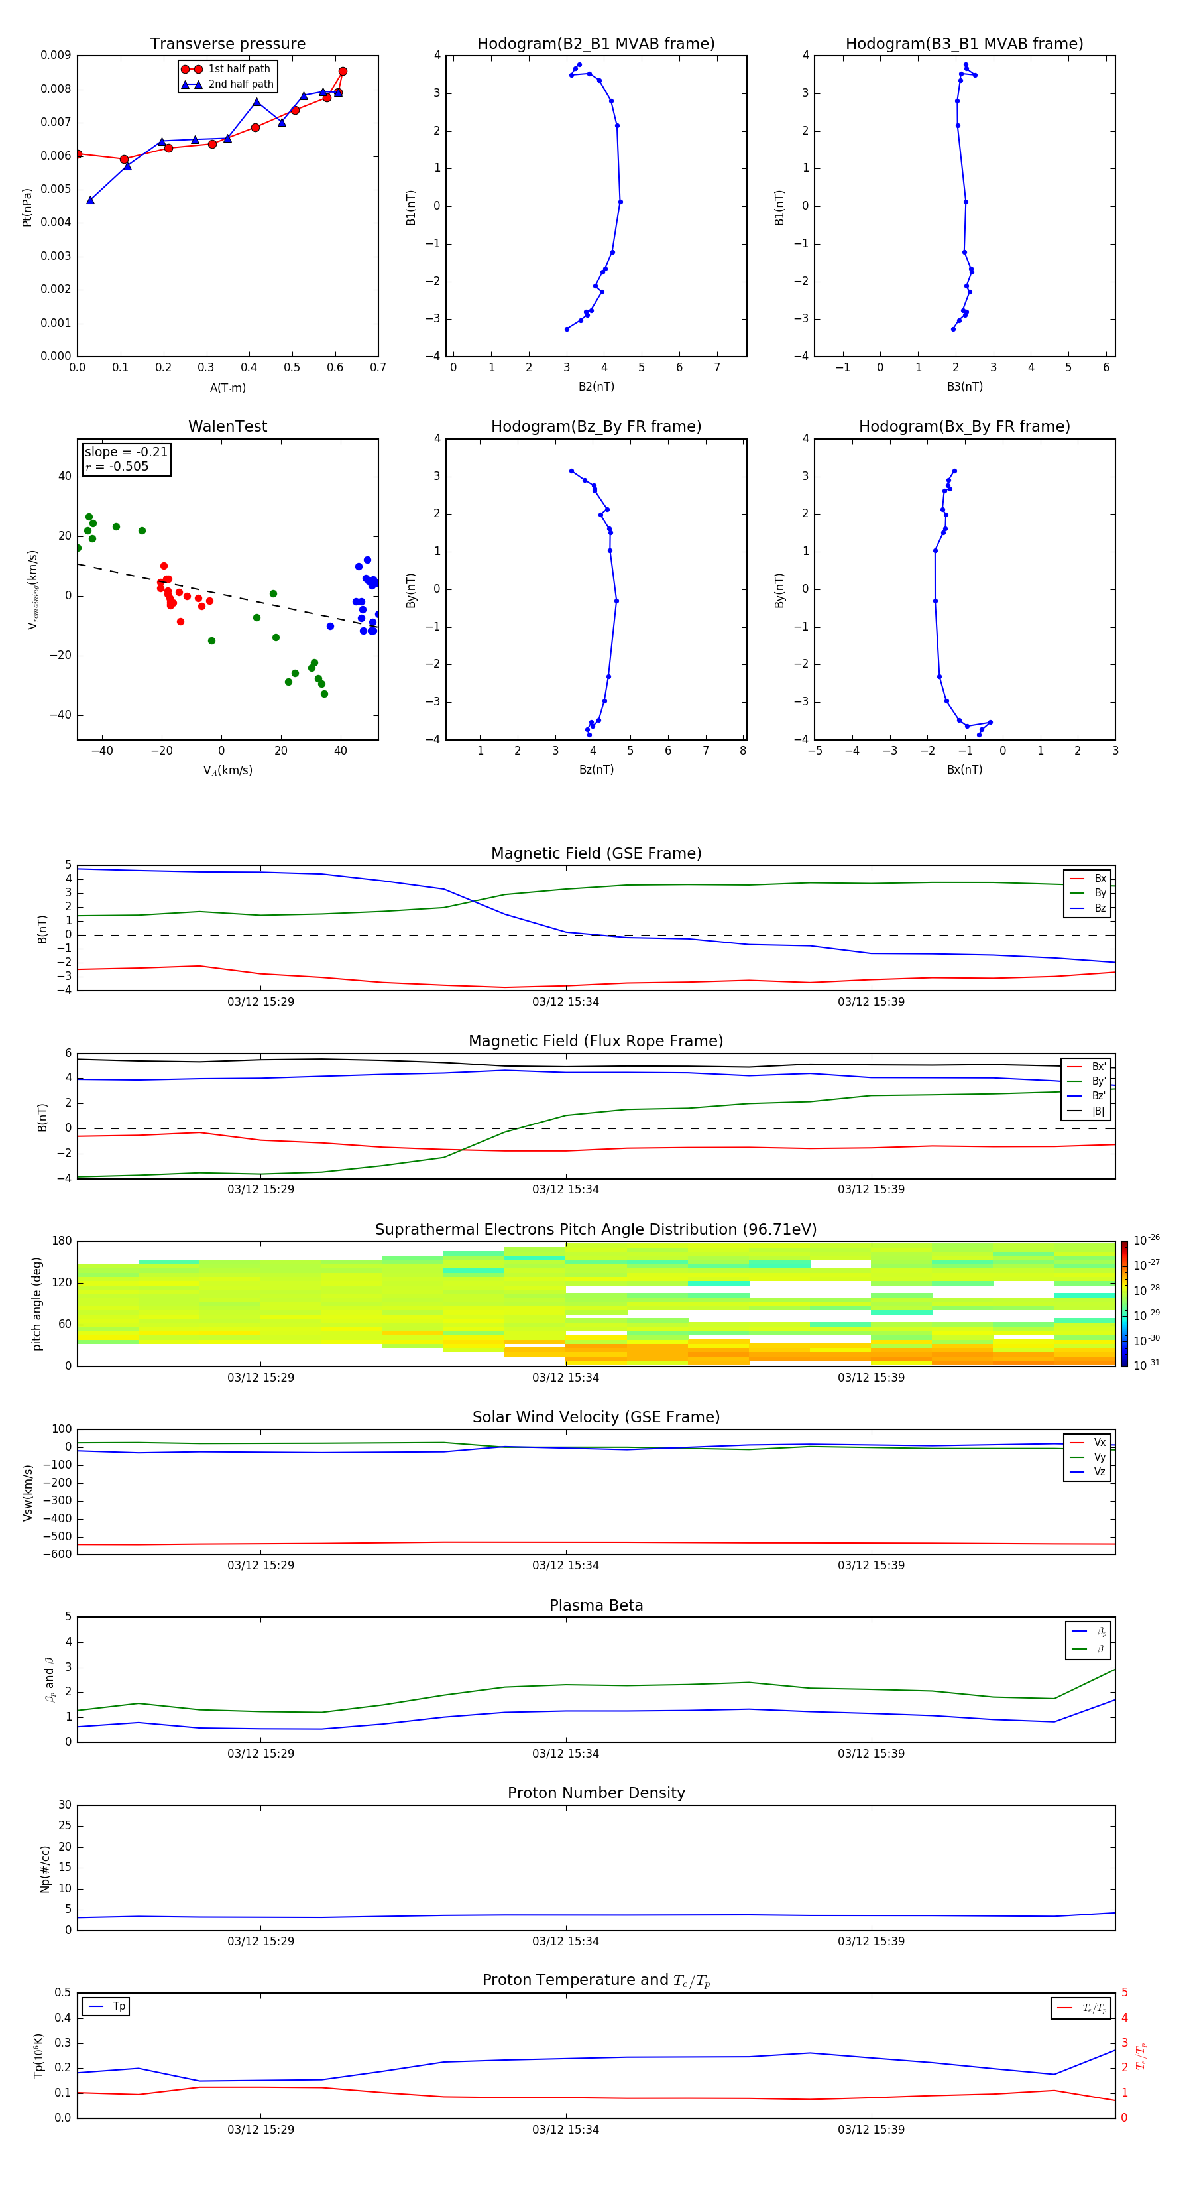Image resolution: width=1193 pixels, height=2188 pixels.
Task: Click the Suprathermal Electrons Pitch Angle Distribution title
Action: 596,1230
